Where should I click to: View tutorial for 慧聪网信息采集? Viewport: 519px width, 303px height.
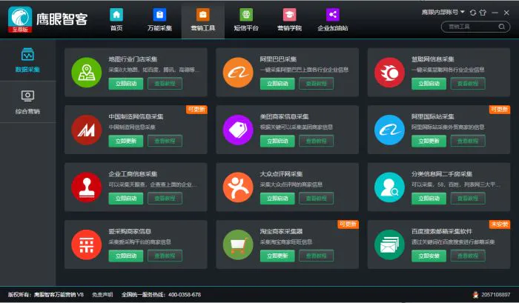(468, 84)
